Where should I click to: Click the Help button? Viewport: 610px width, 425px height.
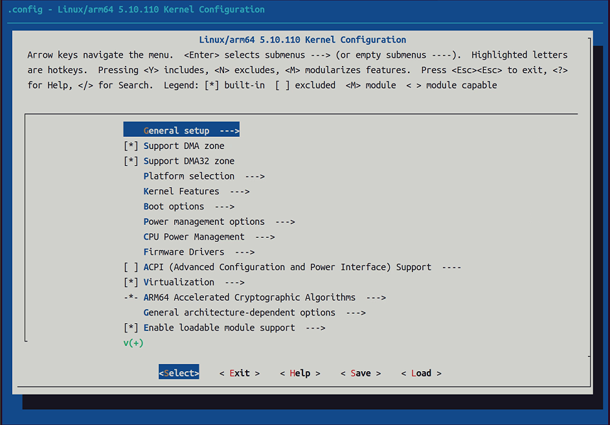300,373
